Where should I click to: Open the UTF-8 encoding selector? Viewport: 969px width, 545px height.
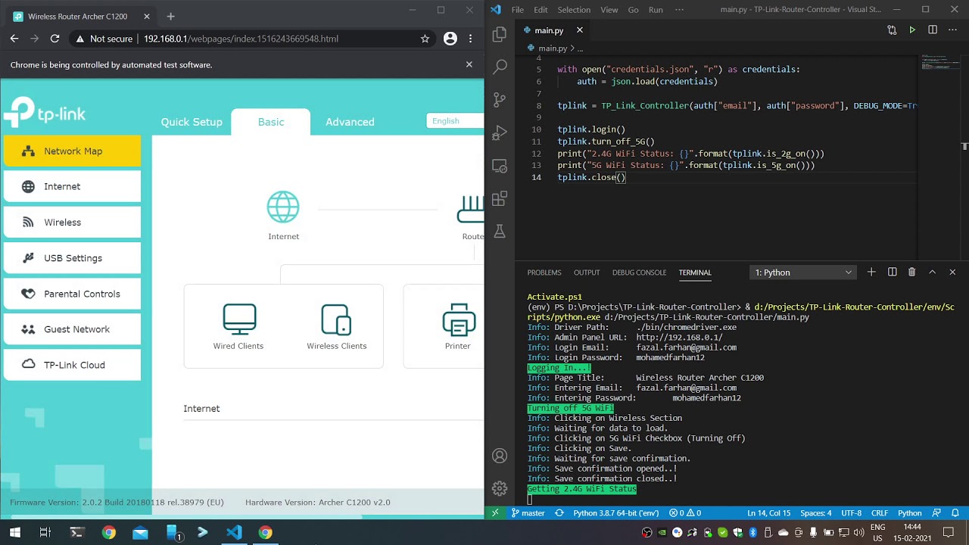(x=851, y=513)
